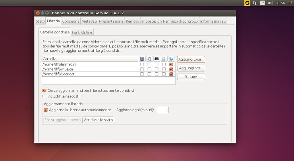This screenshot has height=161, width=294.
Task: Switch to the Metadati tab
Action: click(89, 21)
